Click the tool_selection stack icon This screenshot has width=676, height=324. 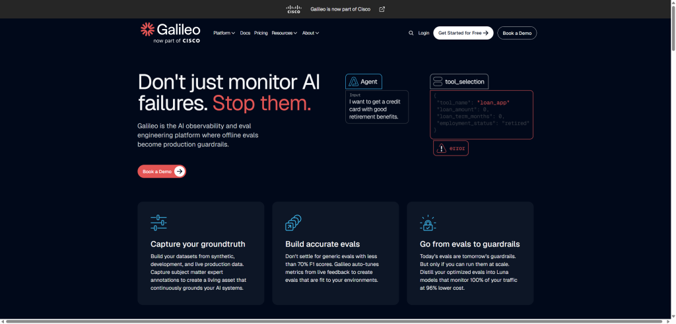(x=438, y=81)
